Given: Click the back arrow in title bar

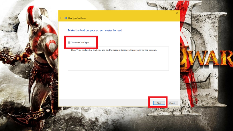Looking at the screenshot, I should tap(61, 18).
